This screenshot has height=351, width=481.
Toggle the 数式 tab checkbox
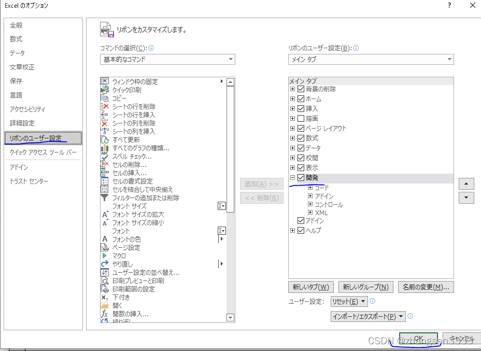(301, 138)
